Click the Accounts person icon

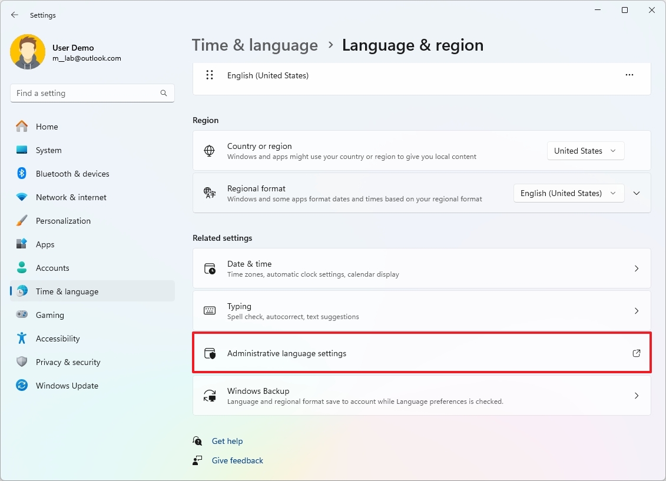click(22, 268)
